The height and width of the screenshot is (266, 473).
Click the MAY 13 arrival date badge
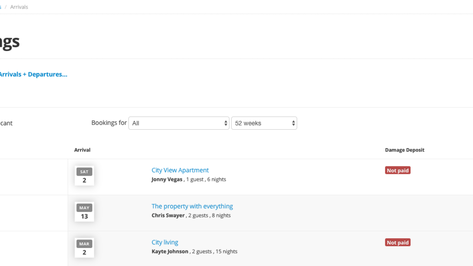point(84,212)
